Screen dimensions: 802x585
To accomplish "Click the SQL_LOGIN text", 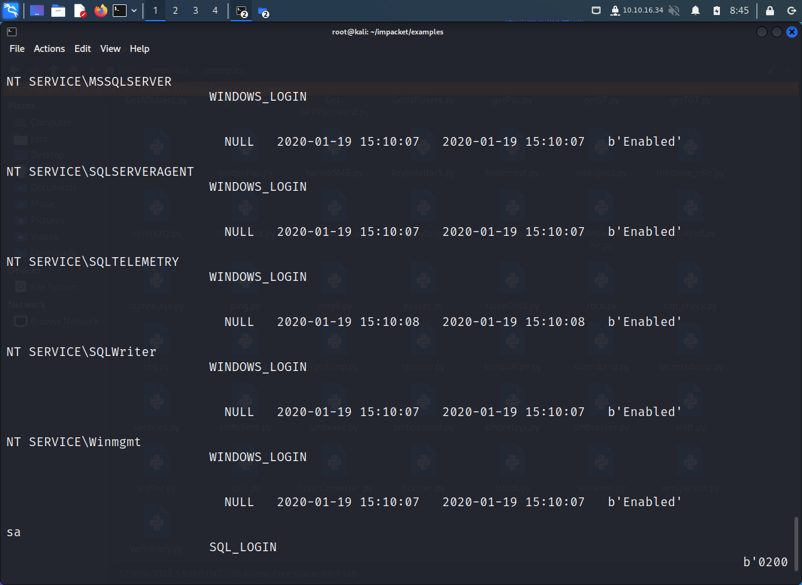I will pos(243,547).
